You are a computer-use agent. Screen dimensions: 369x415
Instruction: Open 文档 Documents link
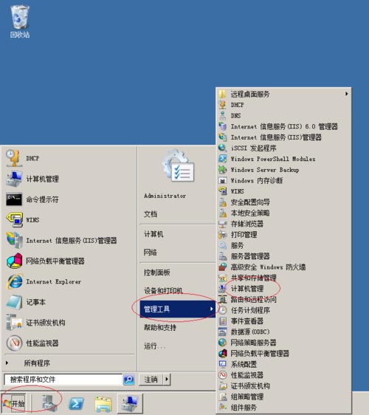tap(151, 214)
